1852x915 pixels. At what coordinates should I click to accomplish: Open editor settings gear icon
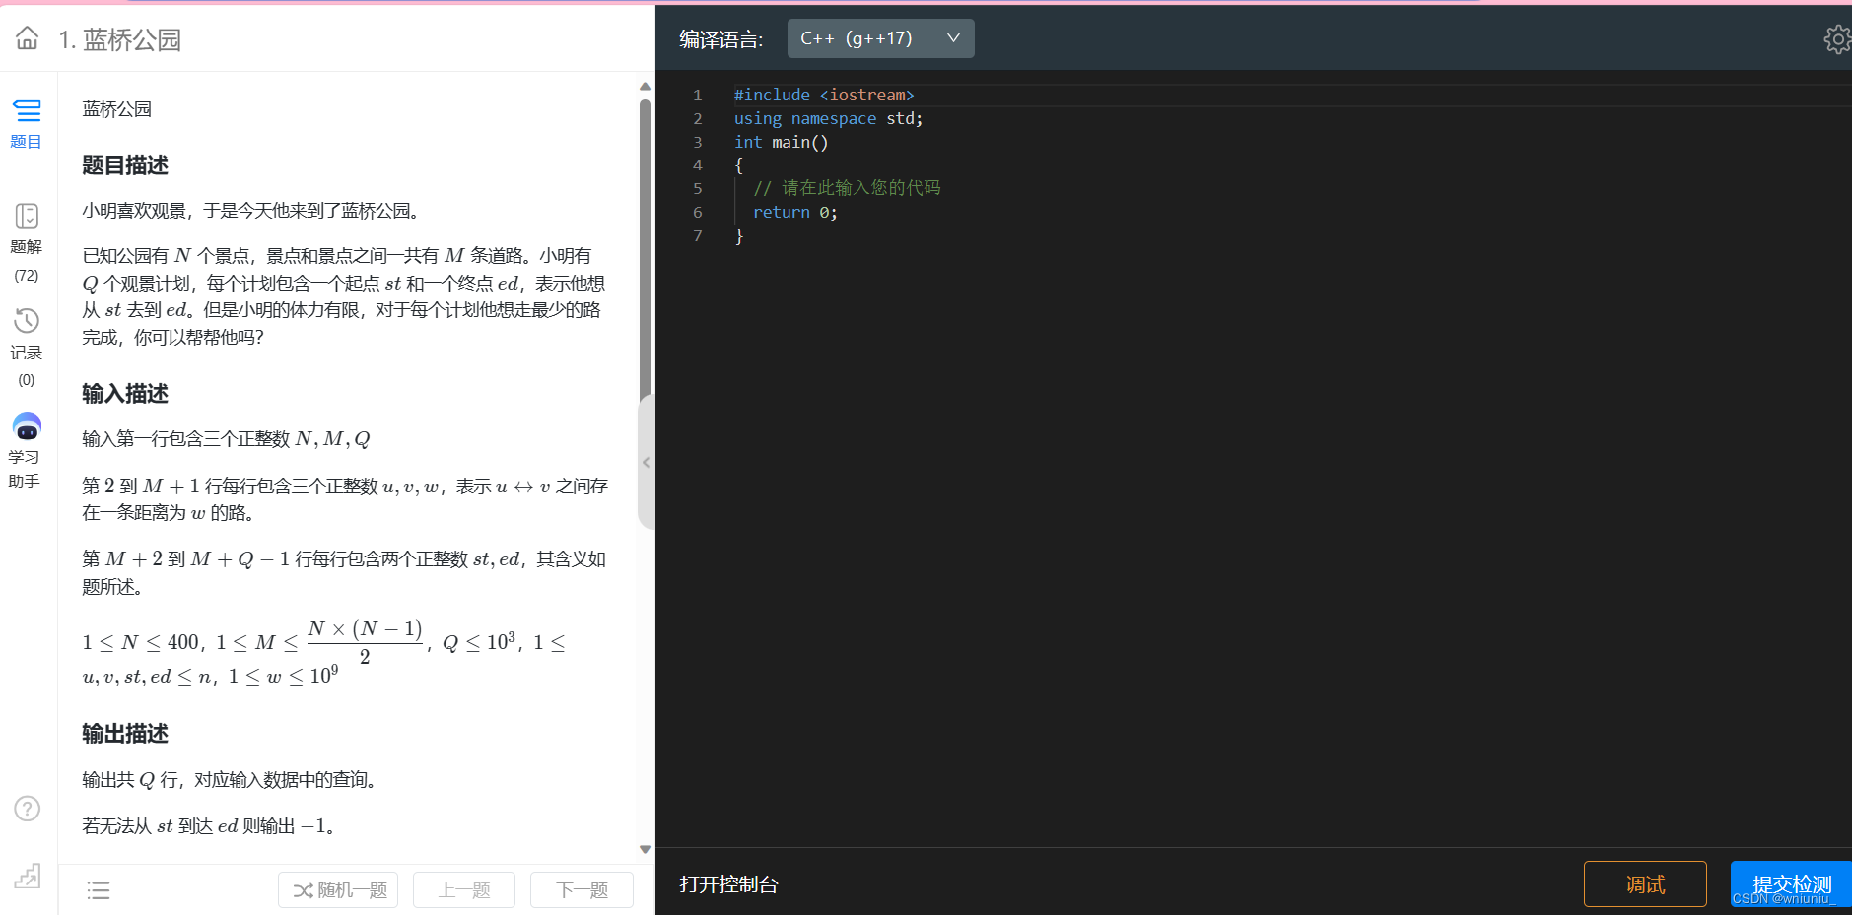tap(1837, 39)
